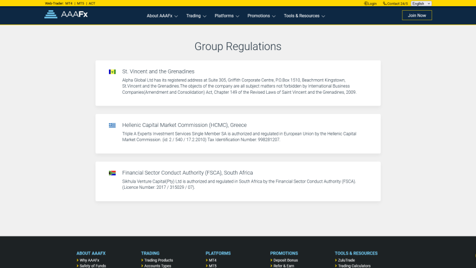Image resolution: width=476 pixels, height=268 pixels.
Task: Open the Tools & Resources menu
Action: point(304,16)
